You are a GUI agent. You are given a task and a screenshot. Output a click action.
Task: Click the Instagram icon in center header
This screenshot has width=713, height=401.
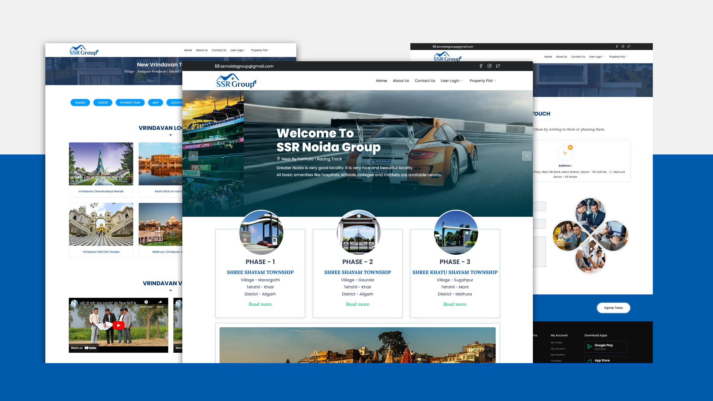[489, 66]
